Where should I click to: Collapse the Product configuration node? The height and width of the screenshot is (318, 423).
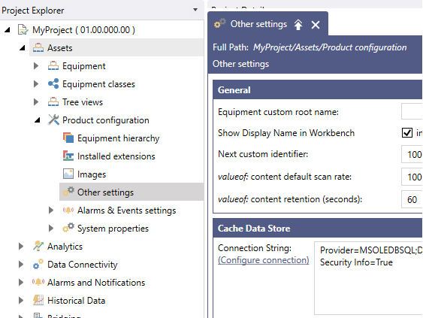tap(38, 120)
